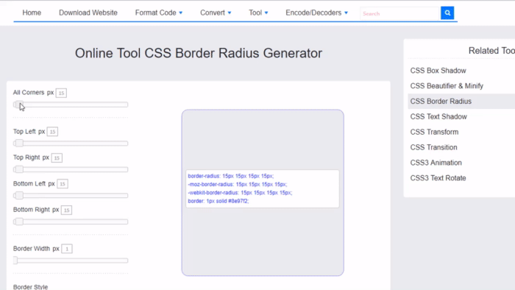Open CSS3 Animation tool link
Viewport: 515px width, 290px height.
[436, 163]
